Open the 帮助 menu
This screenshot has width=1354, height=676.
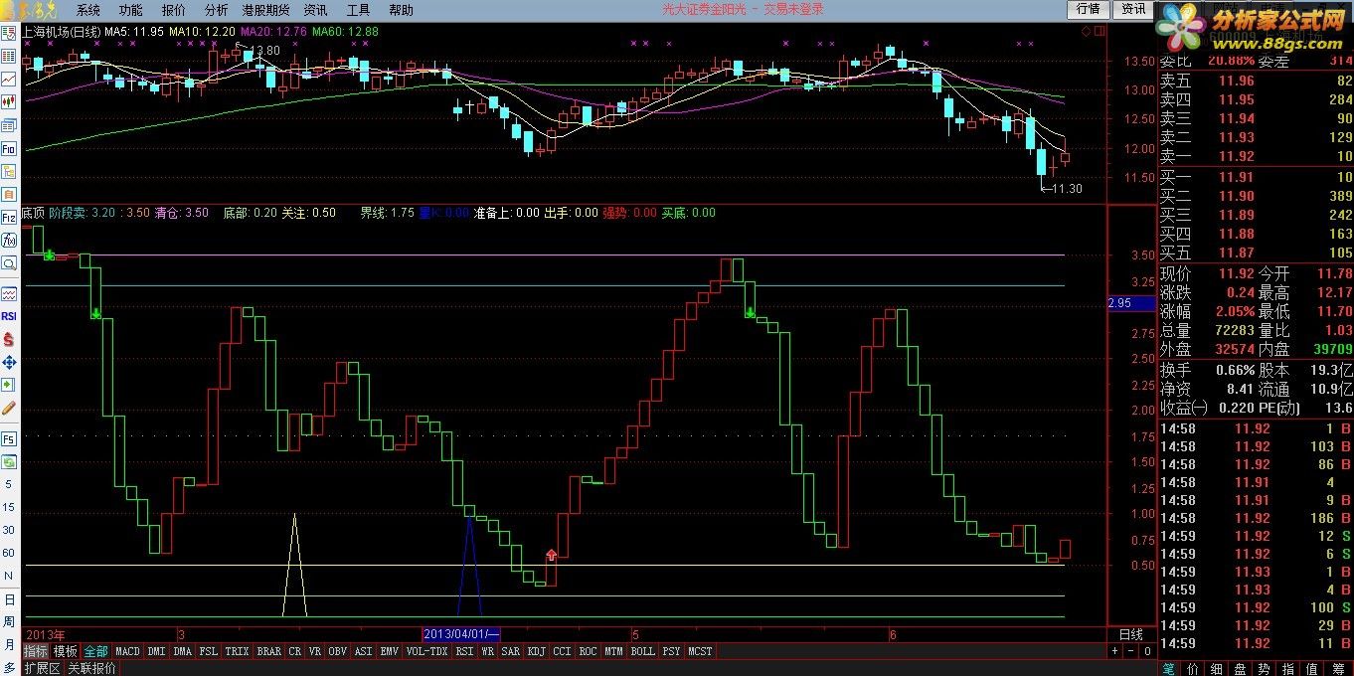point(402,10)
